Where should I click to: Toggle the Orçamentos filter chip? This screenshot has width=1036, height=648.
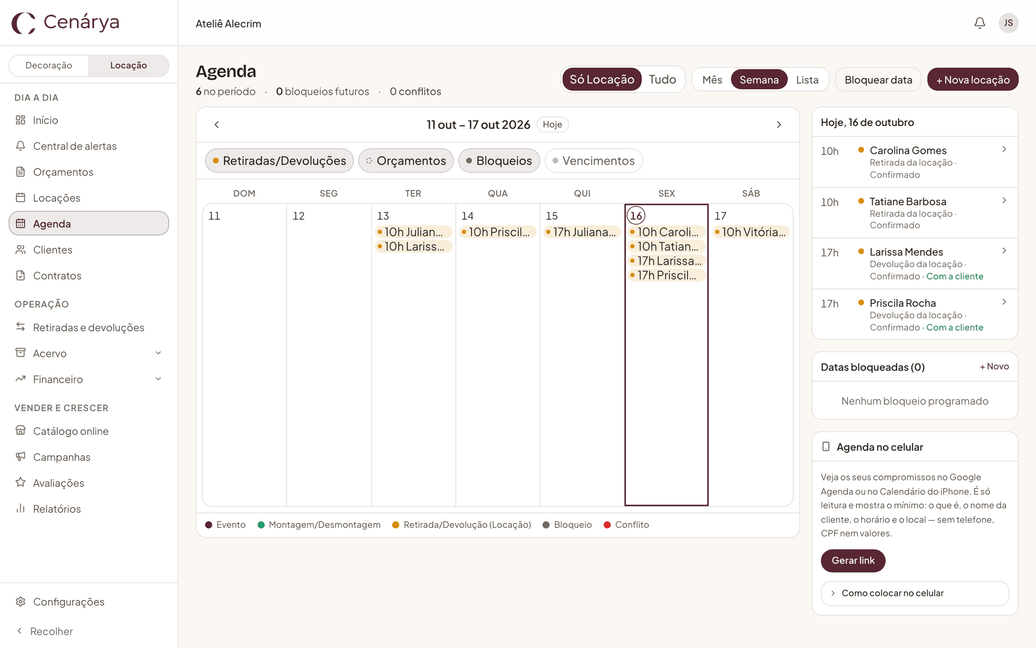point(406,160)
